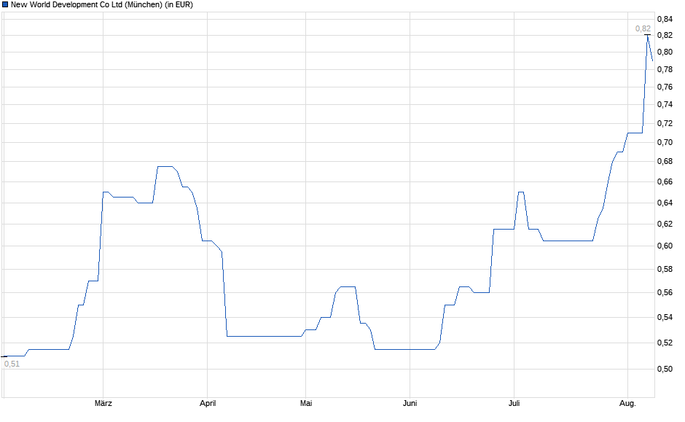
Task: Click the 0,52 y-axis value
Action: coord(665,343)
